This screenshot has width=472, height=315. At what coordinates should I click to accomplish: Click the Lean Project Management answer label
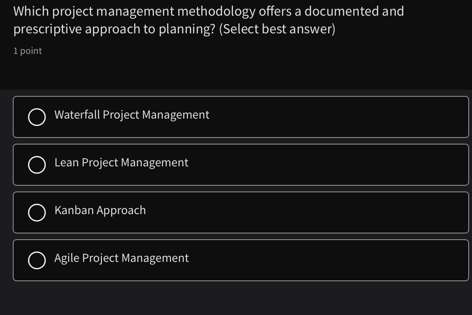pyautogui.click(x=121, y=163)
